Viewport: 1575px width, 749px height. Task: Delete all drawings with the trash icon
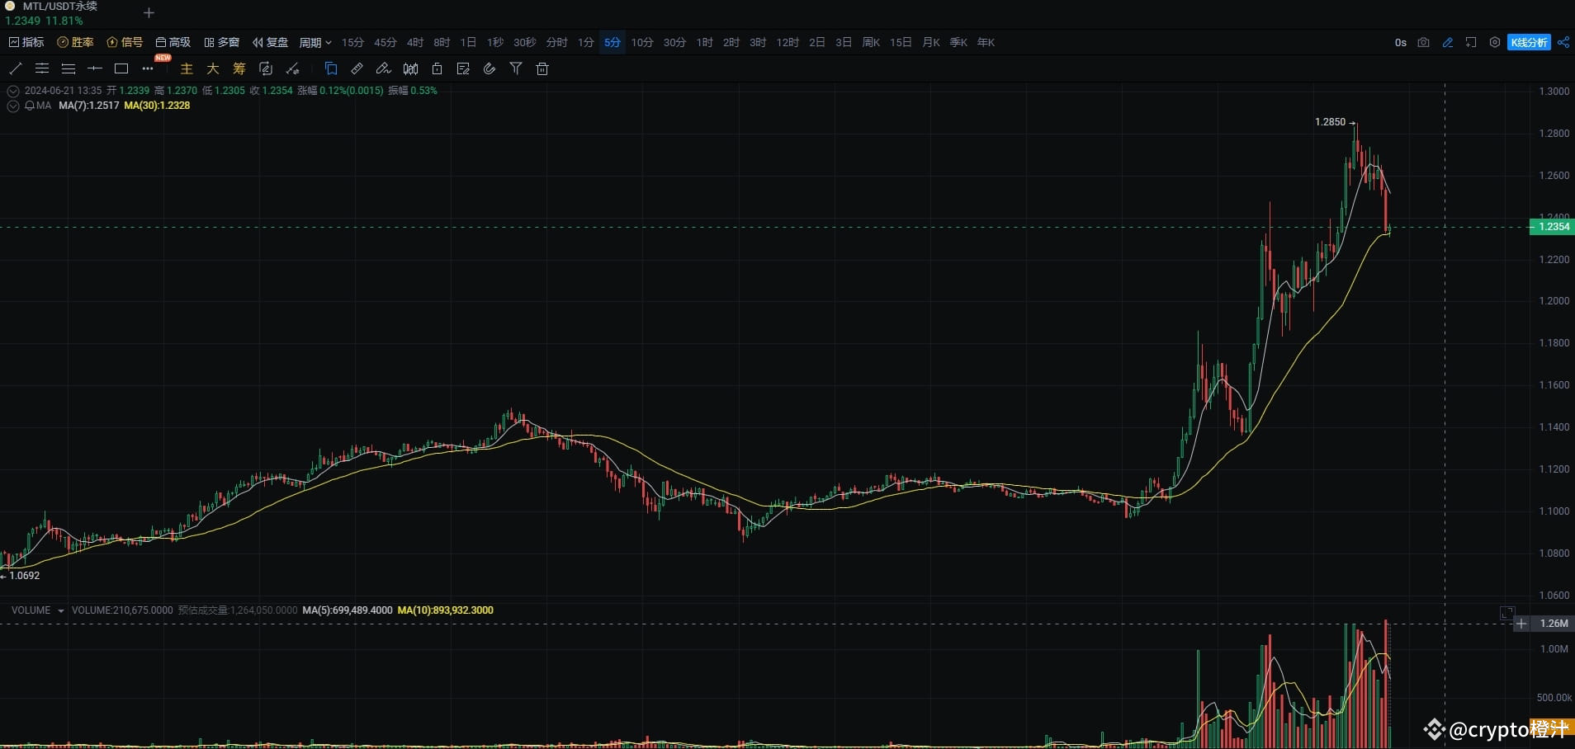(x=542, y=68)
